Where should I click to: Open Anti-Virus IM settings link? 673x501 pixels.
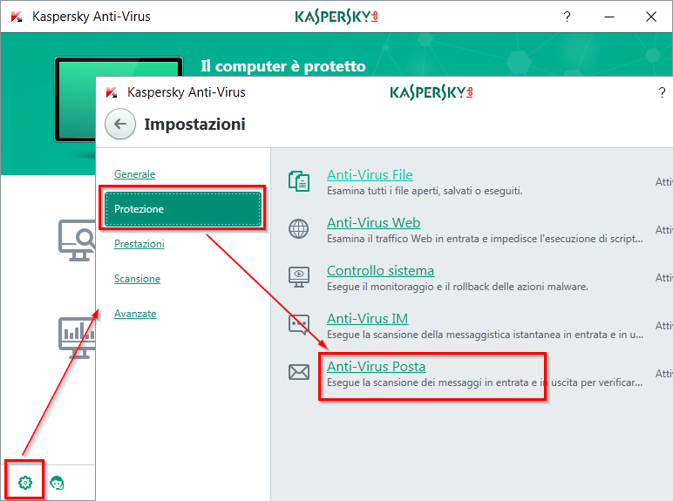coord(367,319)
